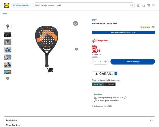Show next product image arrow
This screenshot has height=127, width=159.
[x=76, y=49]
